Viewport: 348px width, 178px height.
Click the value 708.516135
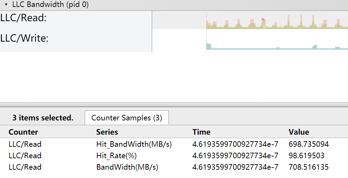point(308,167)
